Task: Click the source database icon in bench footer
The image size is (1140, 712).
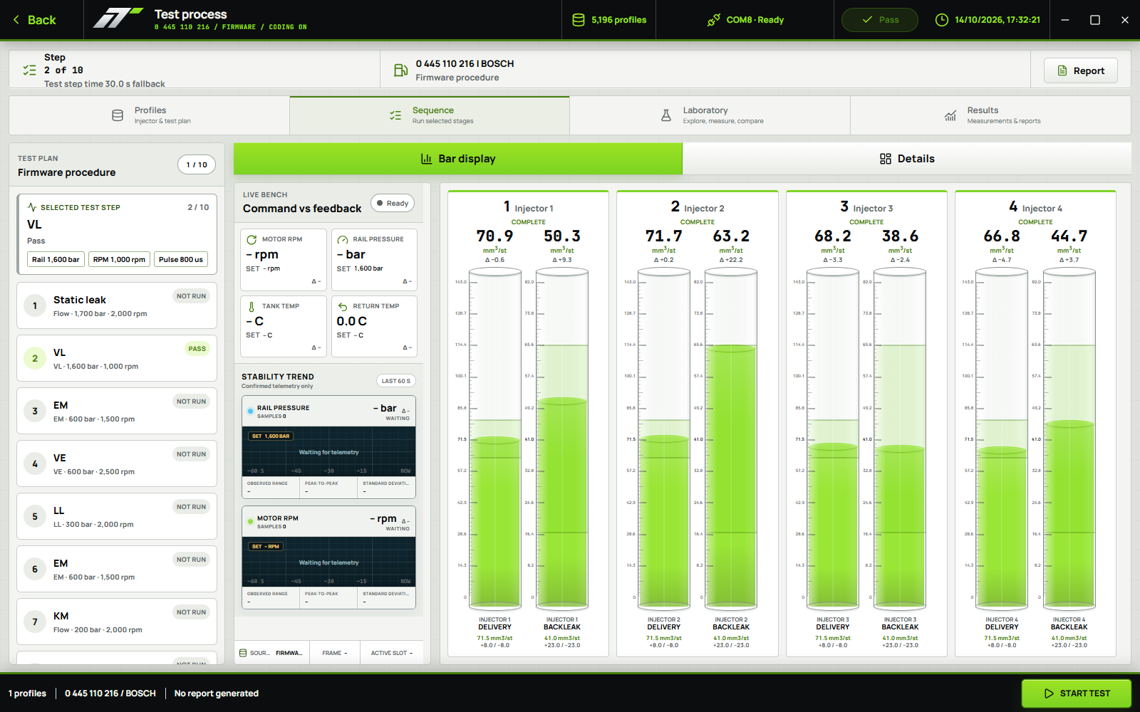Action: pyautogui.click(x=243, y=653)
